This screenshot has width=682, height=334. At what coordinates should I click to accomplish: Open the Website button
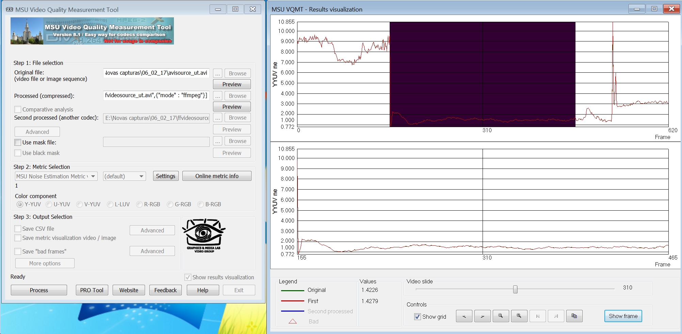pos(129,290)
